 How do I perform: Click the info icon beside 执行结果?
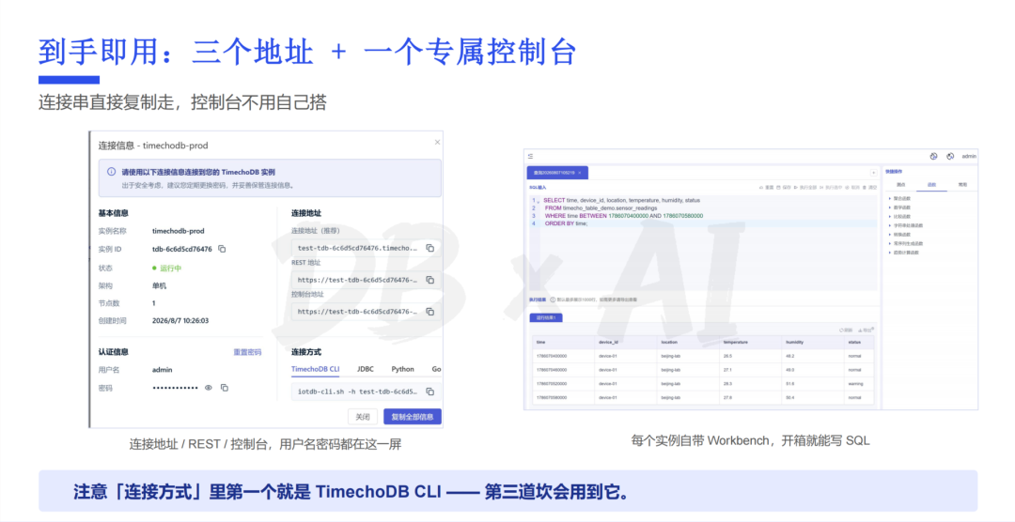point(553,300)
